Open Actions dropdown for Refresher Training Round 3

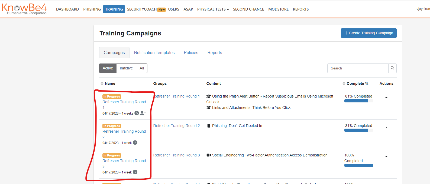386,157
